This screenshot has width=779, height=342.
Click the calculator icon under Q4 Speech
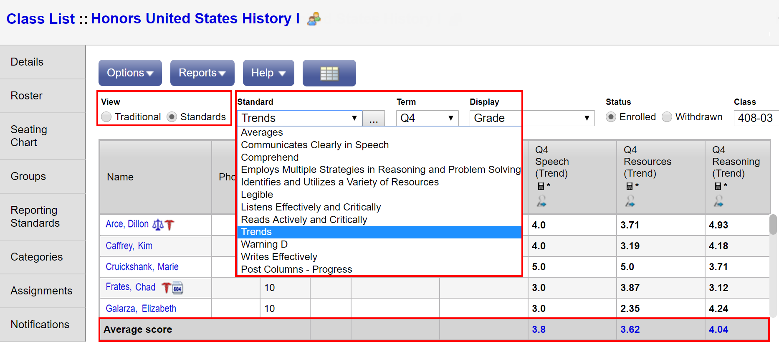point(541,186)
